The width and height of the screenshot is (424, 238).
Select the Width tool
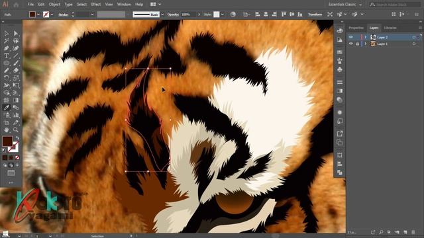tap(6, 85)
